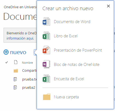115x111 pixels.
Task: Select Encuesta de Excel entry
Action: coord(69,79)
